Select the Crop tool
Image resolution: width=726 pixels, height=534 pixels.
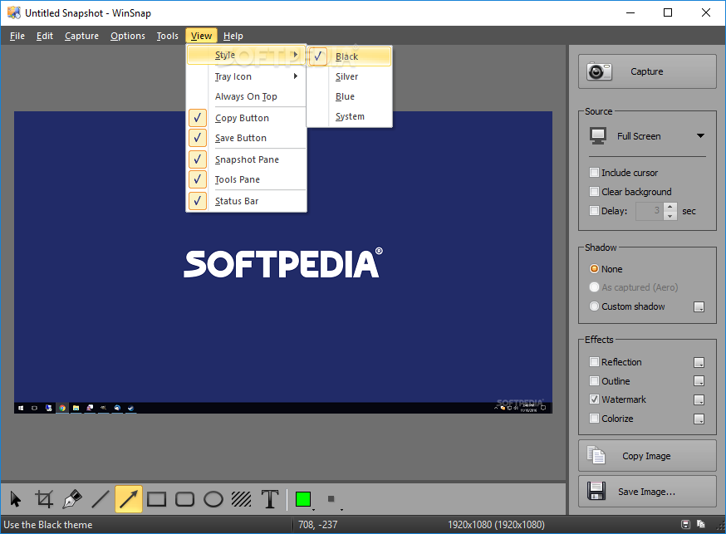coord(44,499)
